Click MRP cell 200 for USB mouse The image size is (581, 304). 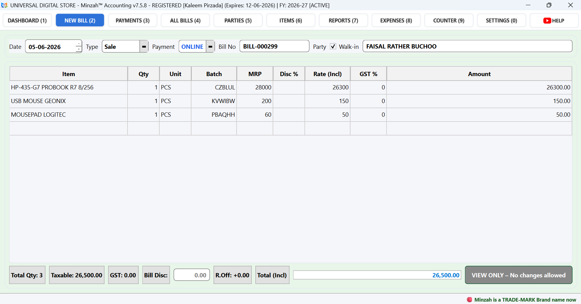click(255, 101)
